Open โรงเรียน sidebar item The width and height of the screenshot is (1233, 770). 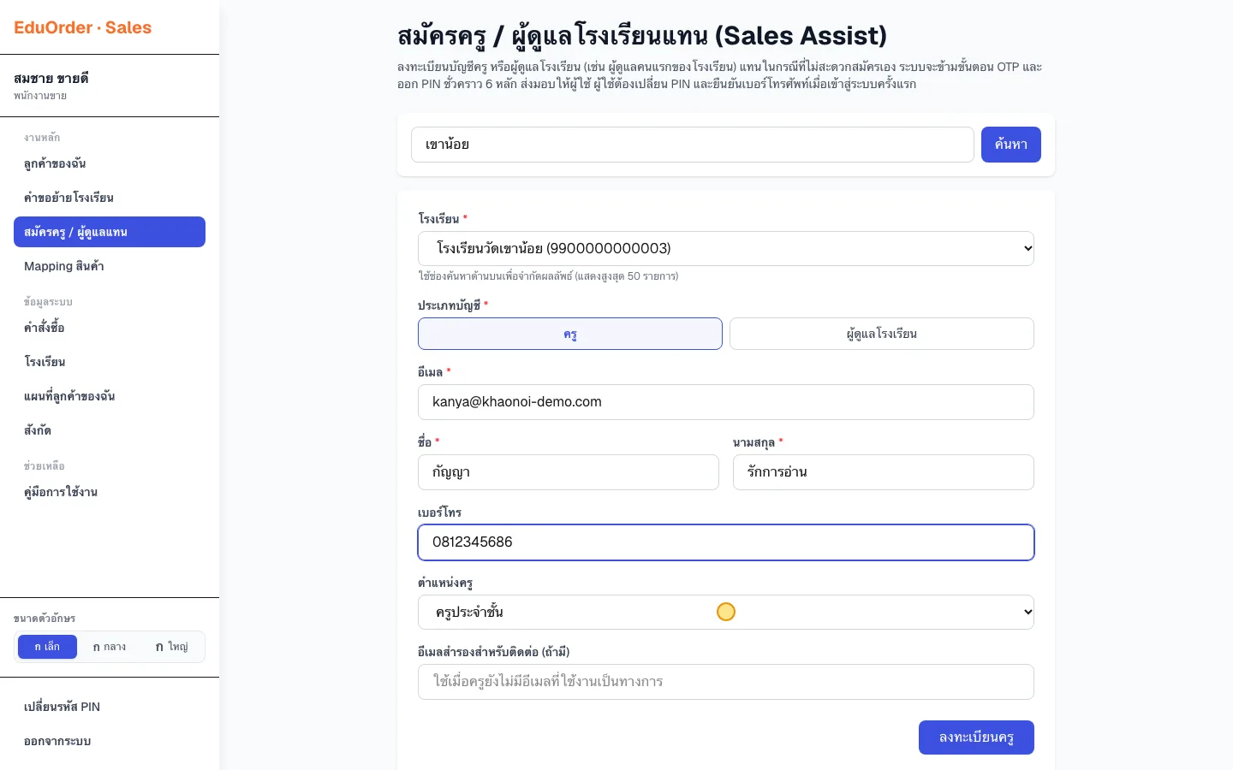click(x=110, y=362)
